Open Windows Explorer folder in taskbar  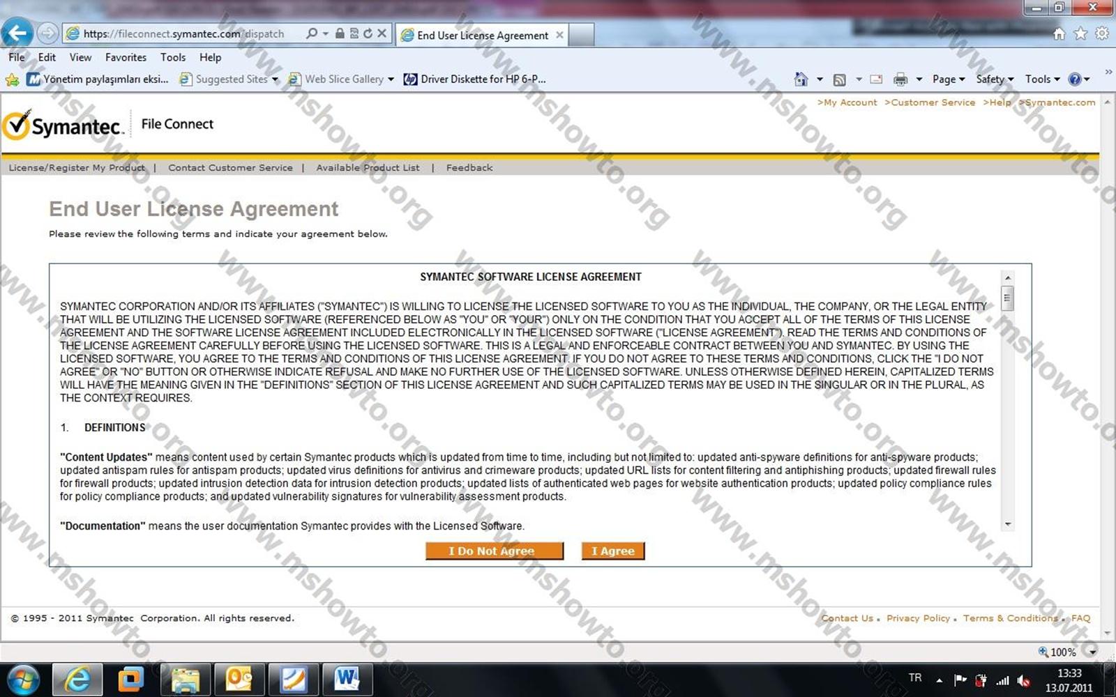[x=185, y=679]
